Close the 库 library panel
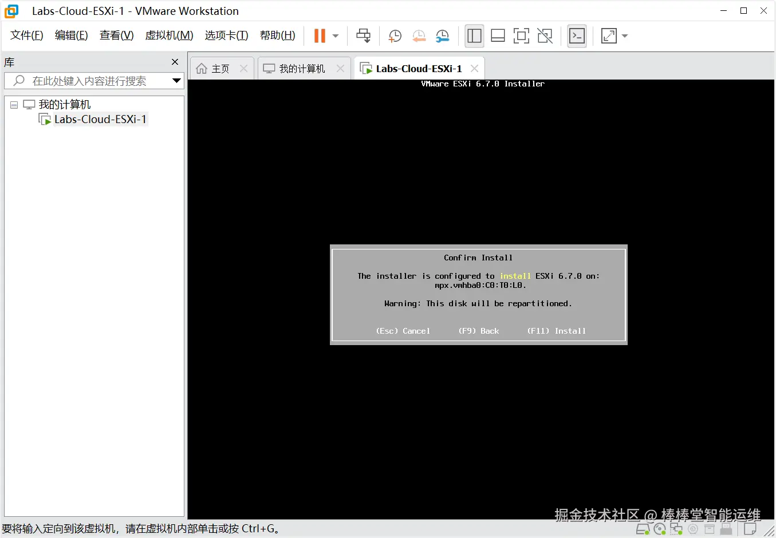Image resolution: width=776 pixels, height=538 pixels. click(x=175, y=62)
